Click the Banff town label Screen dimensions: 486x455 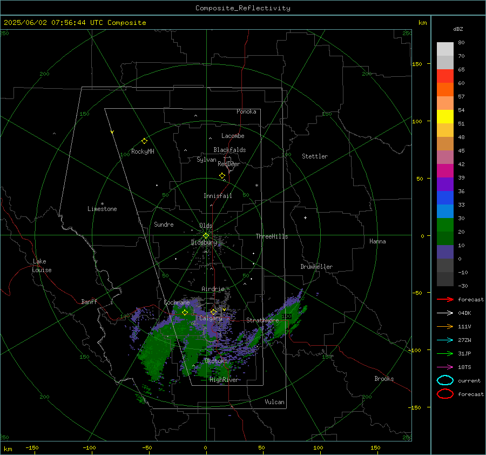(89, 301)
